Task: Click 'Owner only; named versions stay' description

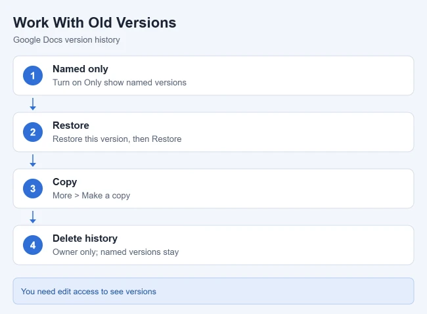Action: (x=116, y=252)
